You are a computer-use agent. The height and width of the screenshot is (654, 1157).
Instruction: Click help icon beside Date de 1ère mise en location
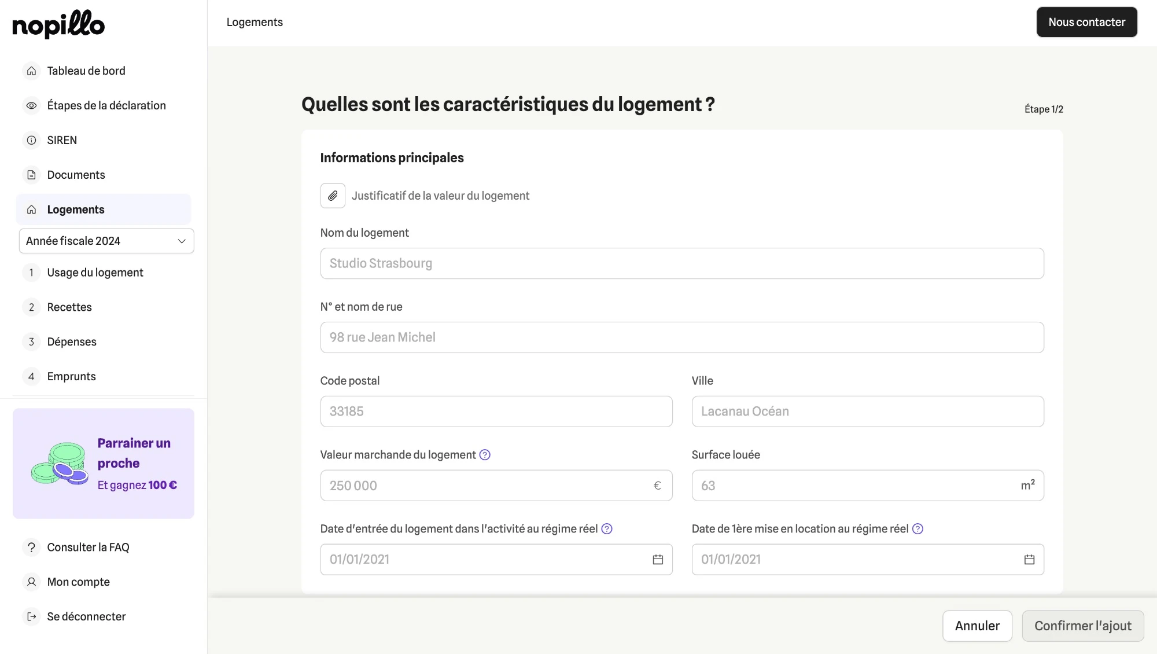tap(918, 529)
